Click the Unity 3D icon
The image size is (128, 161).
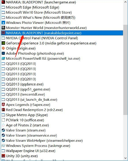coord(3,156)
